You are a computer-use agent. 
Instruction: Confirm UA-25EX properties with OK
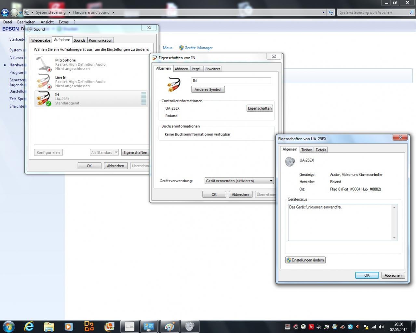coord(367,275)
